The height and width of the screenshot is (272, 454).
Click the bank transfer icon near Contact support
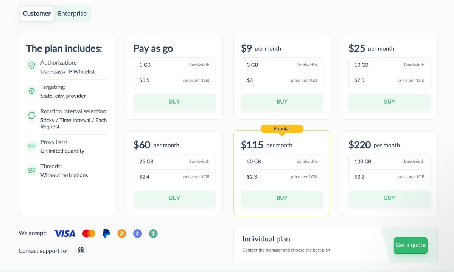[x=81, y=250]
